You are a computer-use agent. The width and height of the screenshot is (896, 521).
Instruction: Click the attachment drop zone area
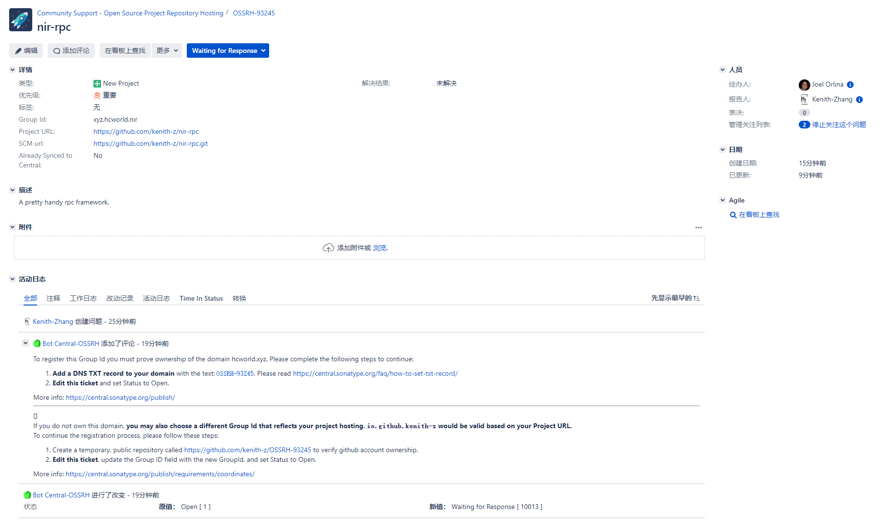pos(359,248)
